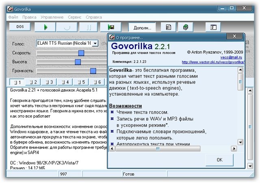The image size is (260, 183).
Task: Open the vecs@mail.ru email link
Action: [x=231, y=57]
